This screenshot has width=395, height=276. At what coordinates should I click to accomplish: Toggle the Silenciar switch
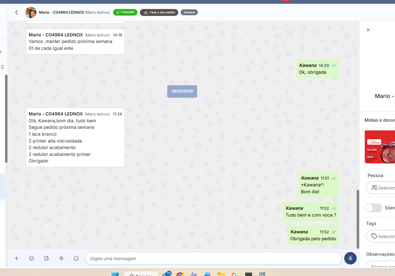373,208
